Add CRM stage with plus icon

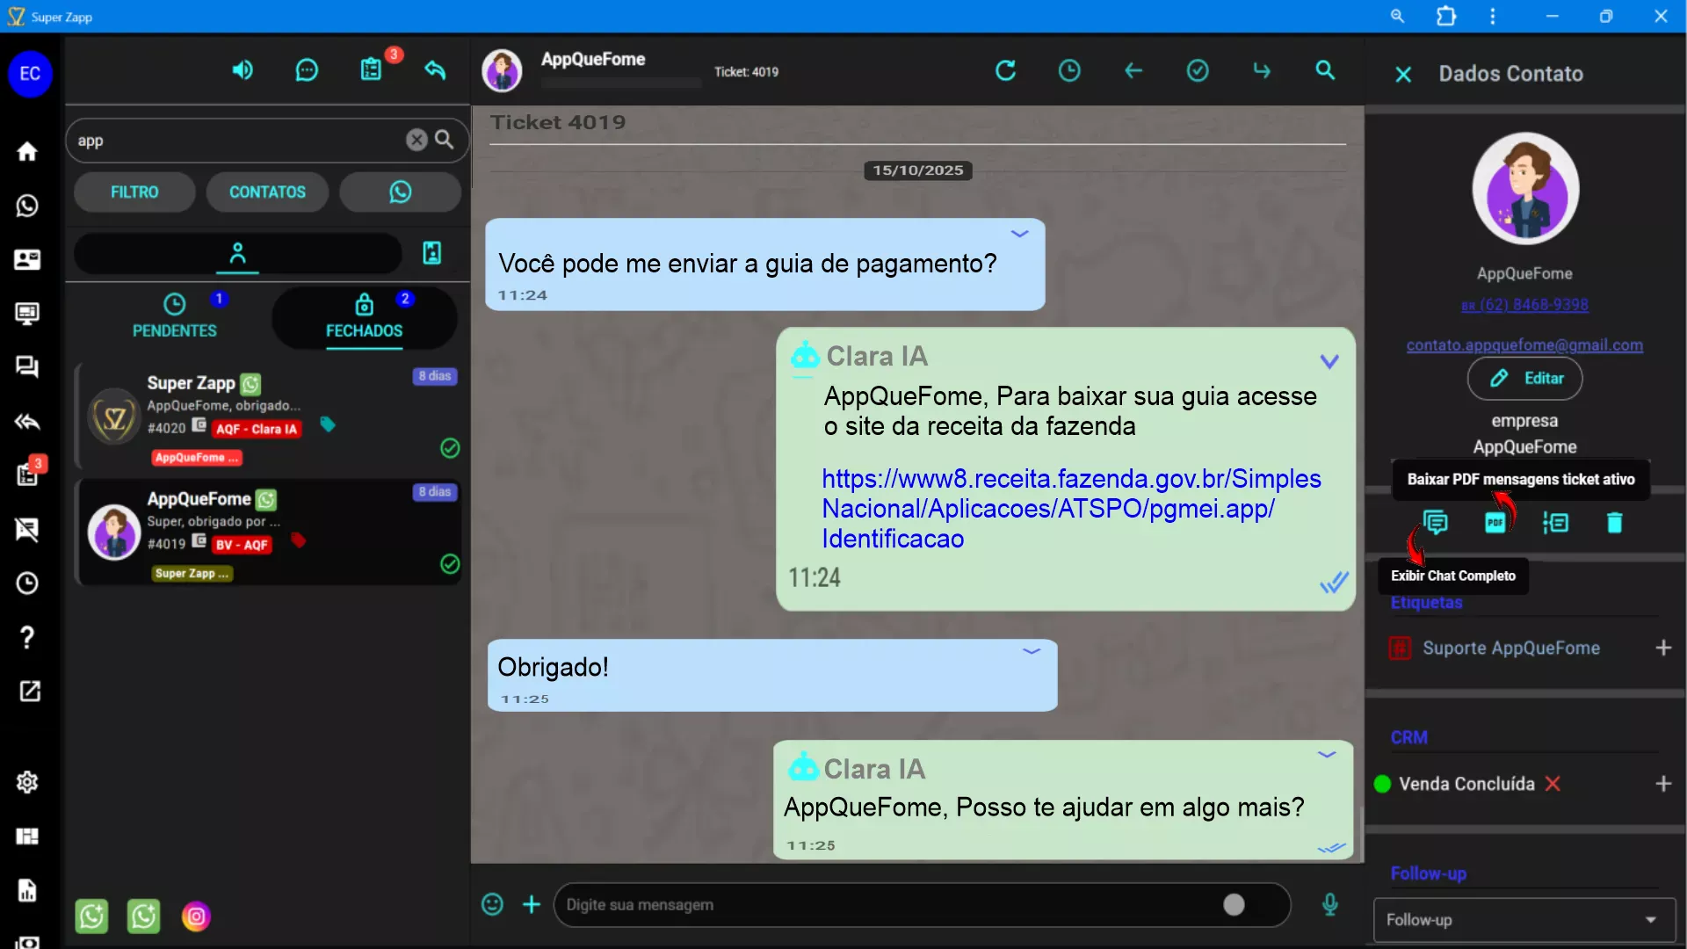(x=1663, y=784)
